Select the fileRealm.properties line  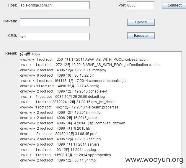click(x=69, y=107)
